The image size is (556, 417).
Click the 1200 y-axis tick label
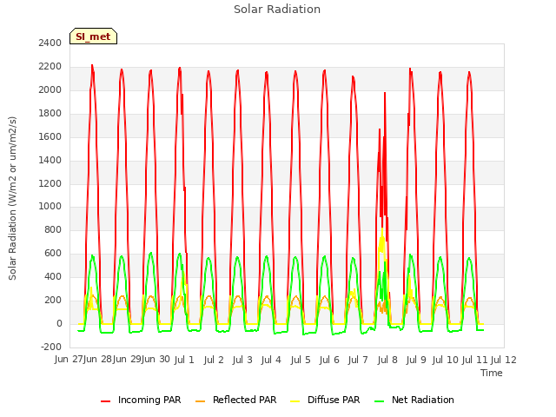(x=50, y=183)
